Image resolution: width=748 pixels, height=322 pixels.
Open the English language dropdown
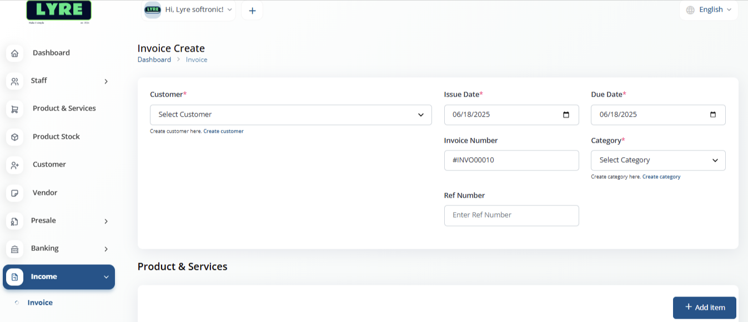click(x=709, y=9)
